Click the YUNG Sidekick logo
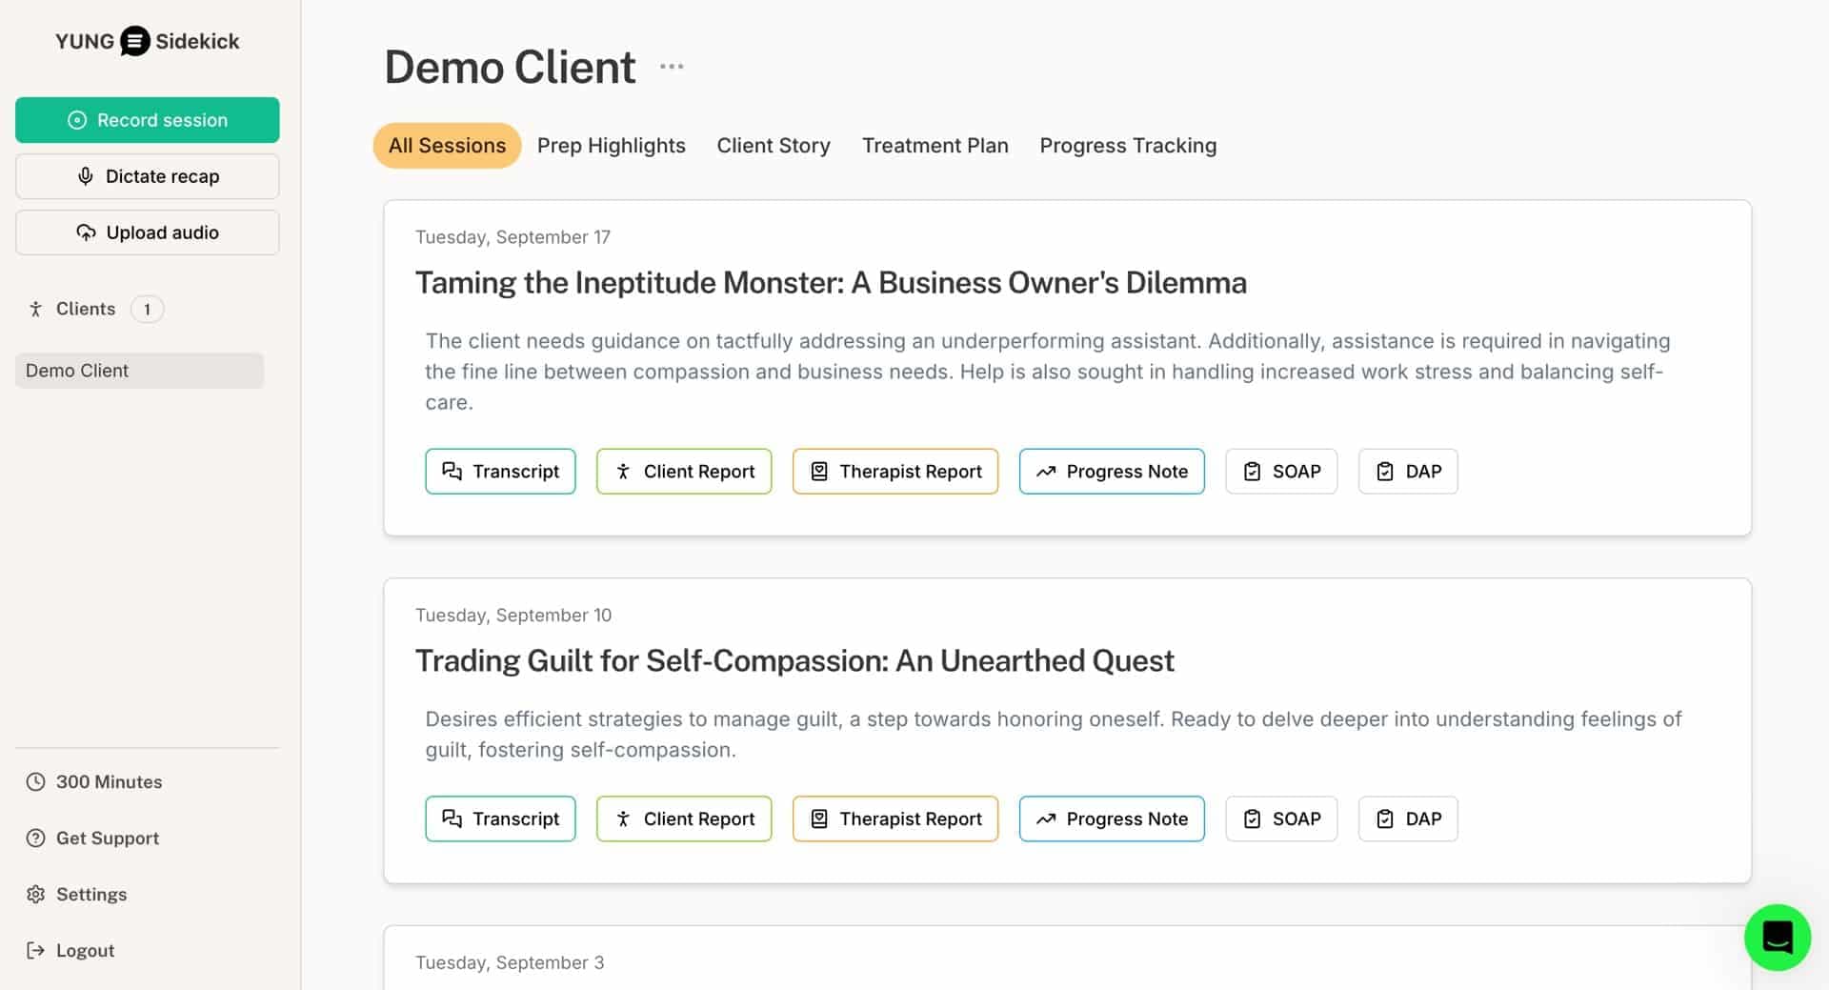1829x990 pixels. [147, 41]
